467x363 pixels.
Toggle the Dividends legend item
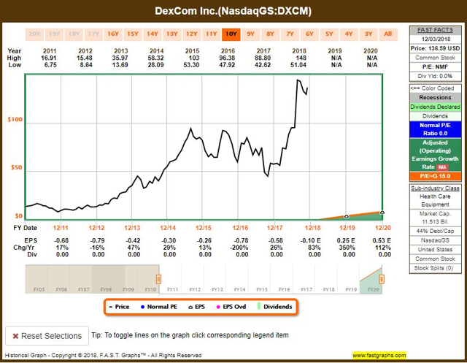pyautogui.click(x=274, y=307)
